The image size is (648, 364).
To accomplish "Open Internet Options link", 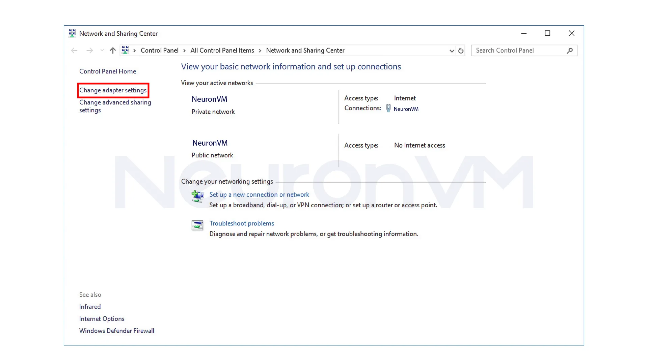I will click(102, 318).
